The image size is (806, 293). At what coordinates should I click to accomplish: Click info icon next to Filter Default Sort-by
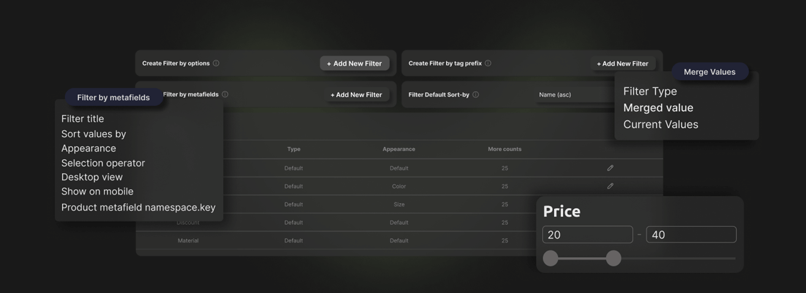pyautogui.click(x=475, y=95)
